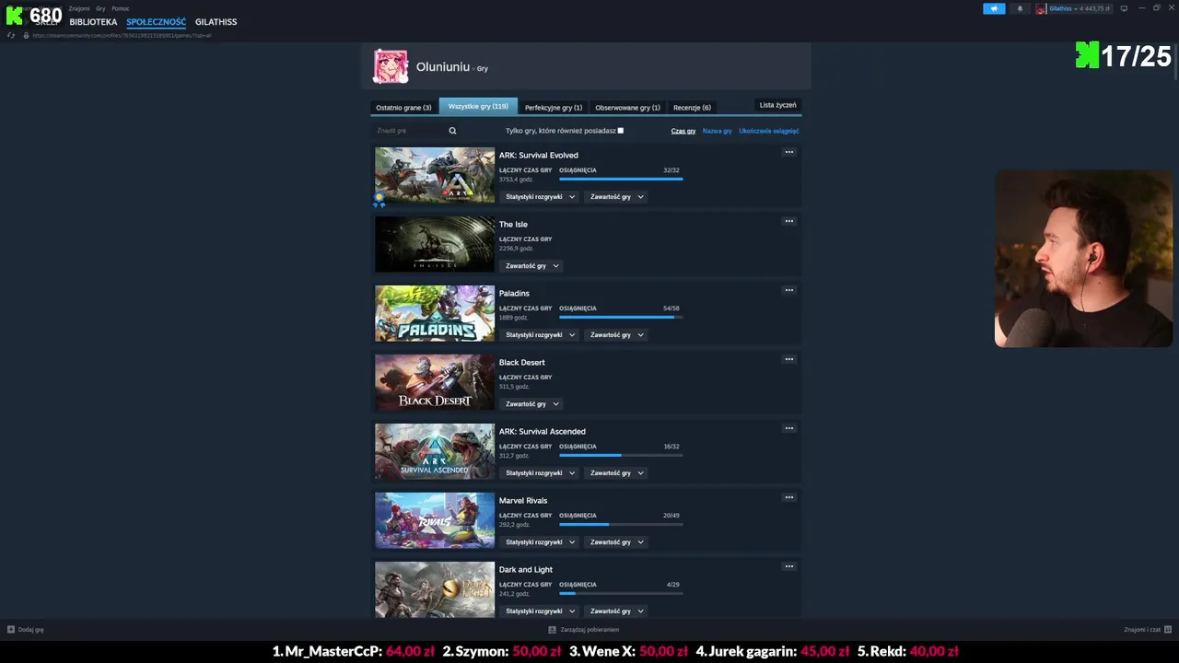This screenshot has height=663, width=1179.
Task: Open Recenzje (6) tab
Action: point(692,108)
